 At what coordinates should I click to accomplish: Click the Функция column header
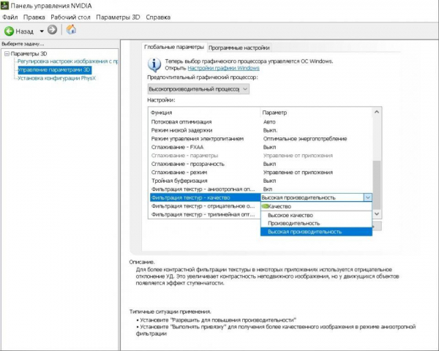click(x=204, y=113)
